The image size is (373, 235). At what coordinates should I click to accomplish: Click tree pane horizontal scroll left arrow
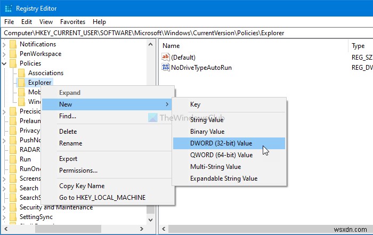pos(6,229)
